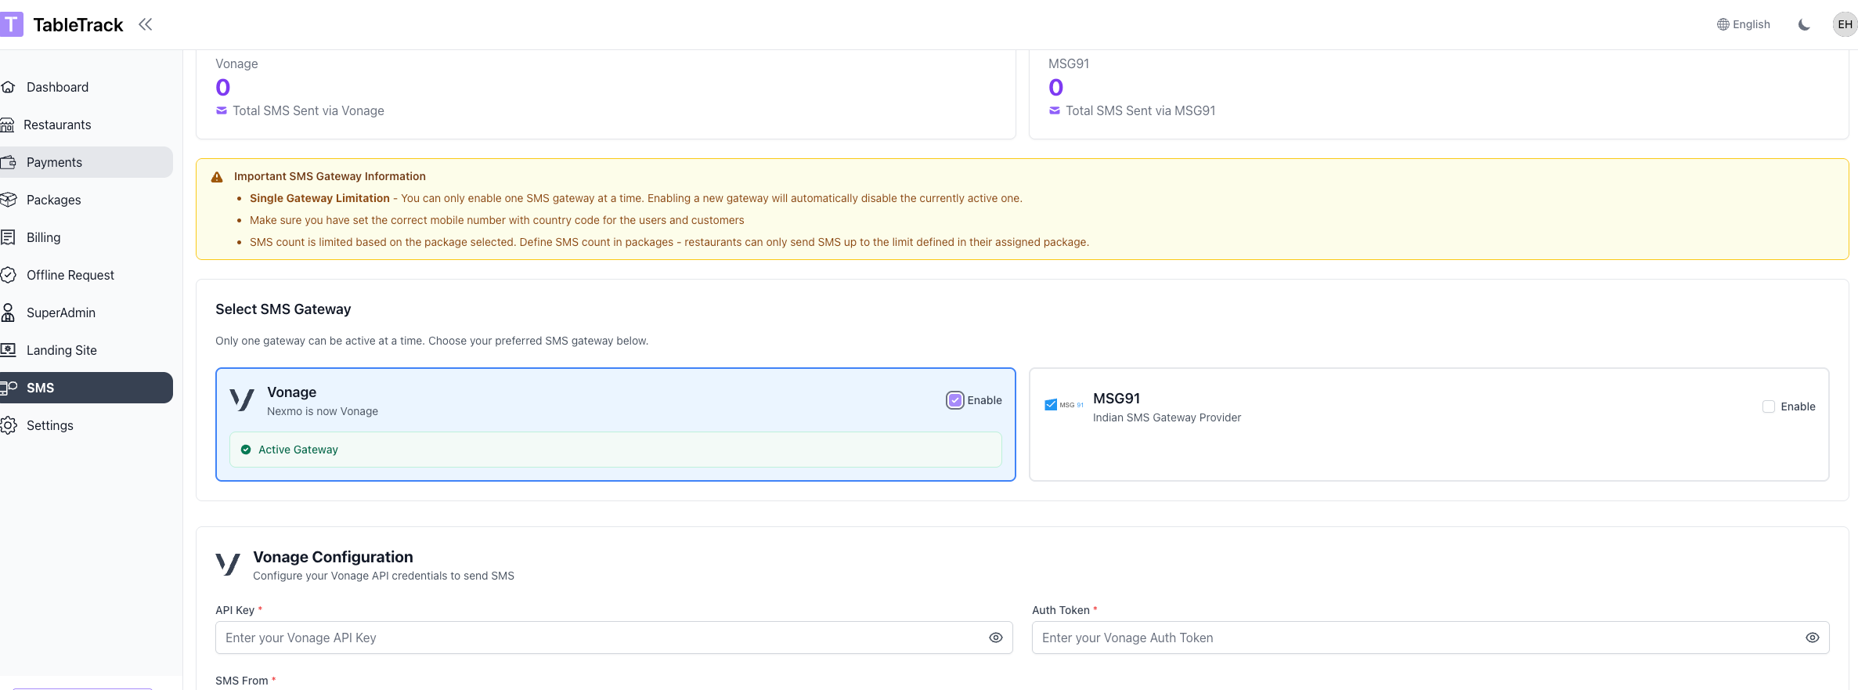Screen dimensions: 1858x690
Task: Click the Landing Site monitor icon
Action: (9, 350)
